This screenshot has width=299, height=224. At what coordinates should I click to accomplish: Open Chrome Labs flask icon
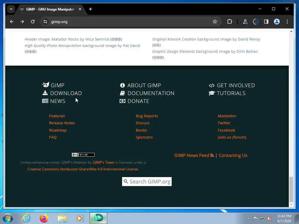pos(245,22)
